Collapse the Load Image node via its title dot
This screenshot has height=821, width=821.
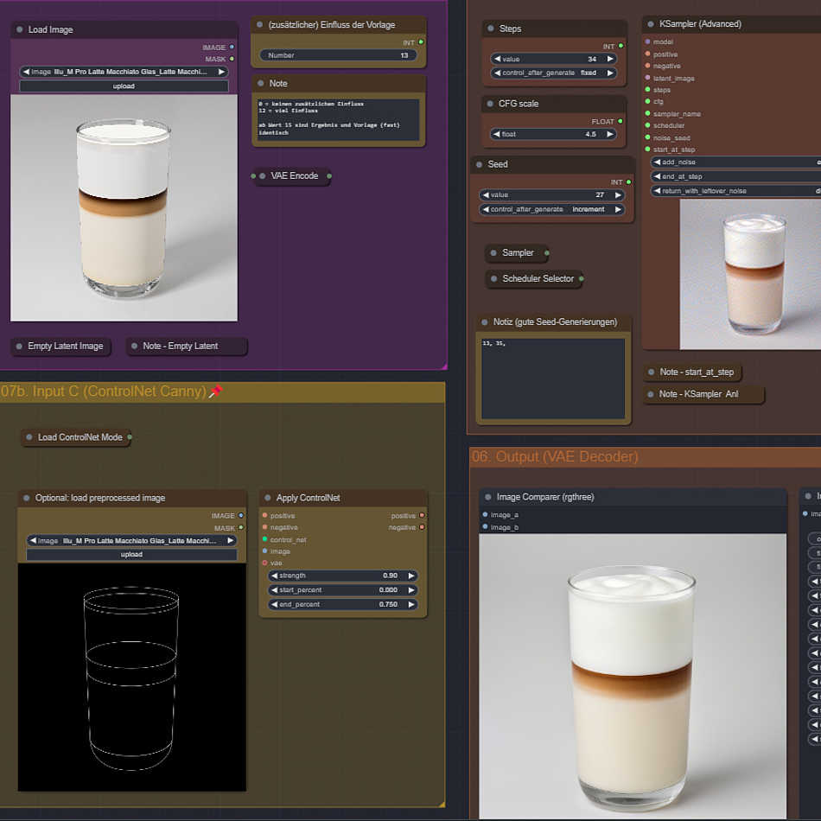click(x=19, y=29)
